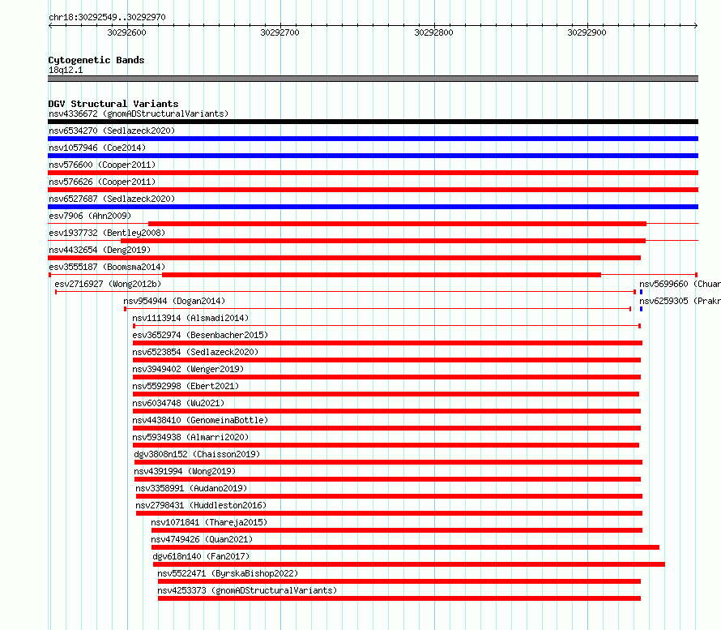The image size is (721, 630).
Task: Open variant nsv5522471 (ByrskaBishop2022)
Action: (228, 573)
